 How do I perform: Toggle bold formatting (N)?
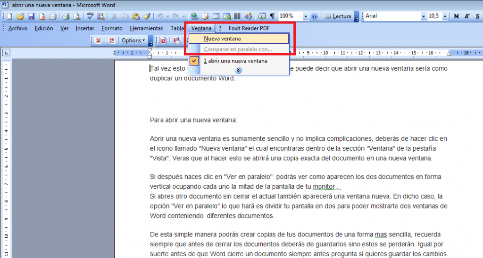[x=456, y=16]
